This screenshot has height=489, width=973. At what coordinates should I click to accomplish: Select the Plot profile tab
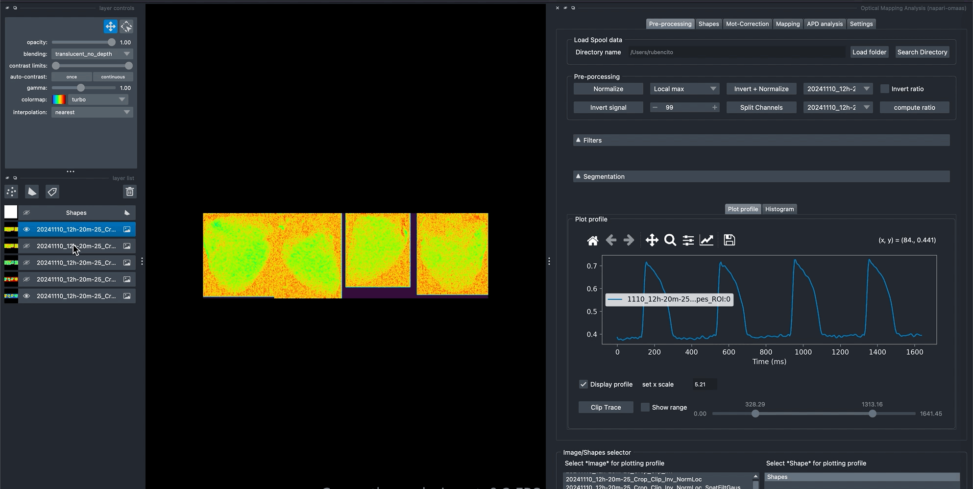743,209
